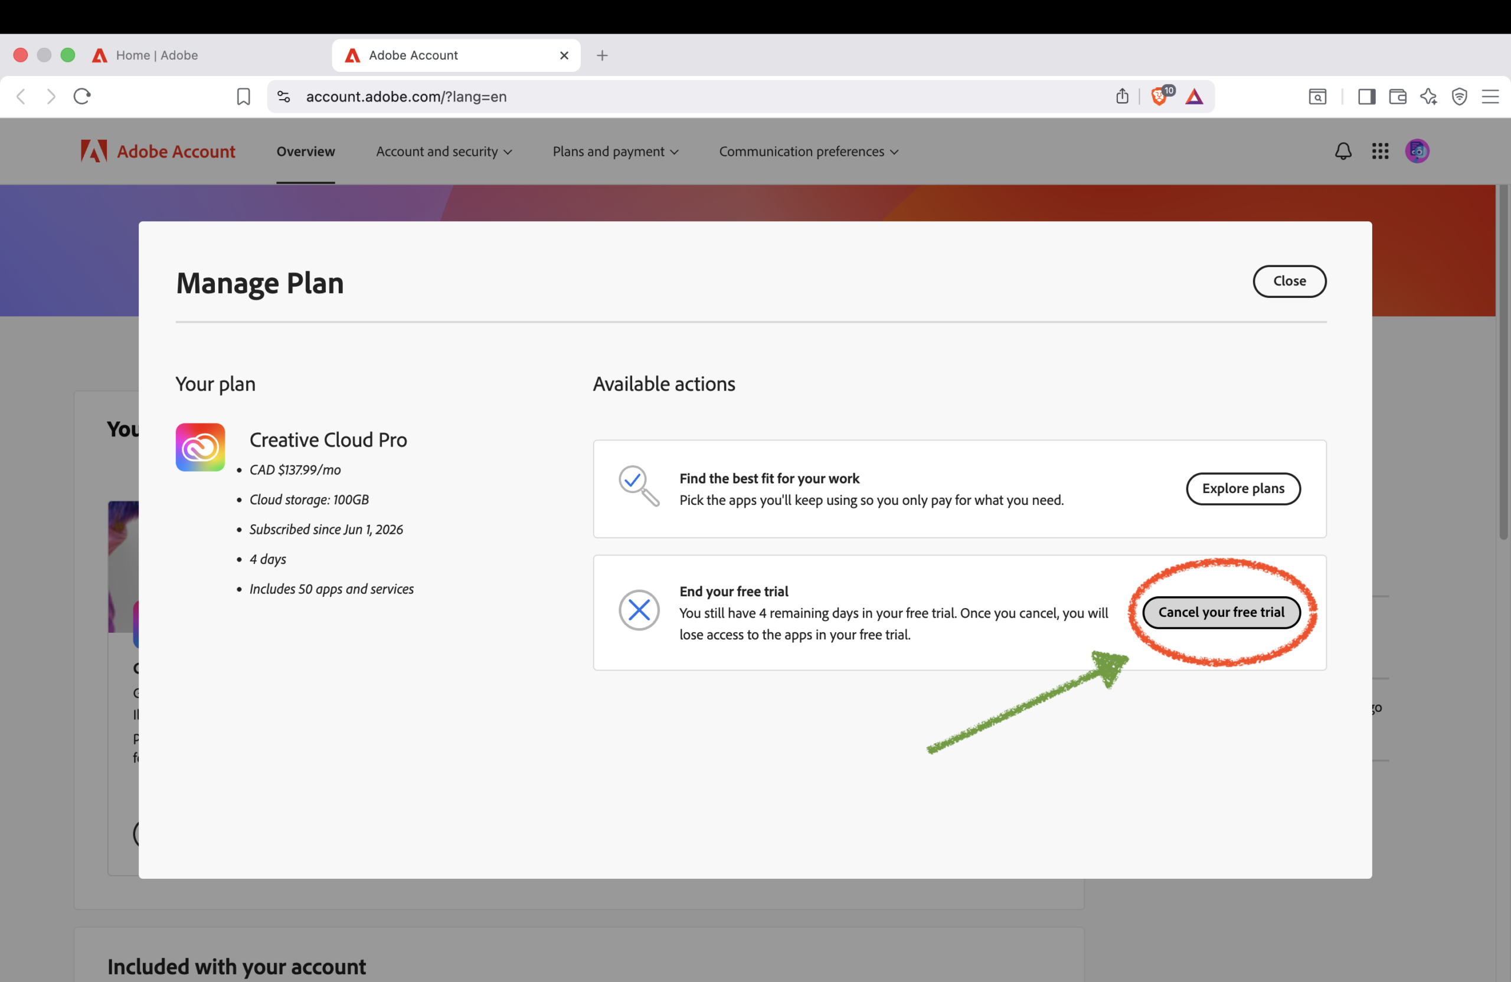The image size is (1511, 982).
Task: Click Cancel your free trial button
Action: pyautogui.click(x=1221, y=612)
